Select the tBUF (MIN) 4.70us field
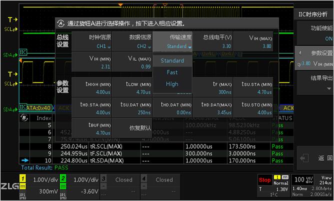The image size is (334, 201). click(x=92, y=128)
